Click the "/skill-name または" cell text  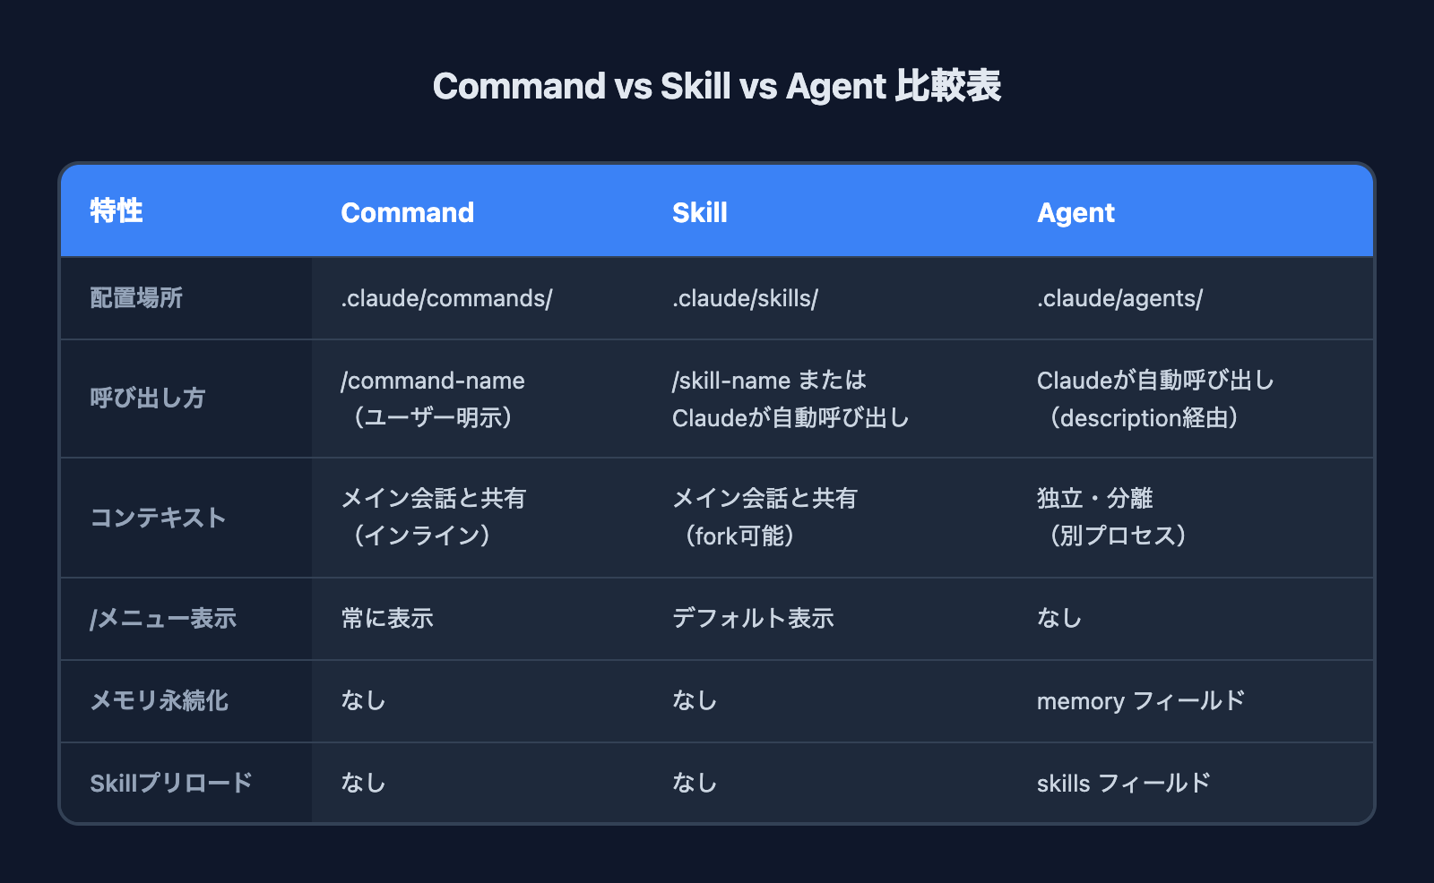pos(769,381)
